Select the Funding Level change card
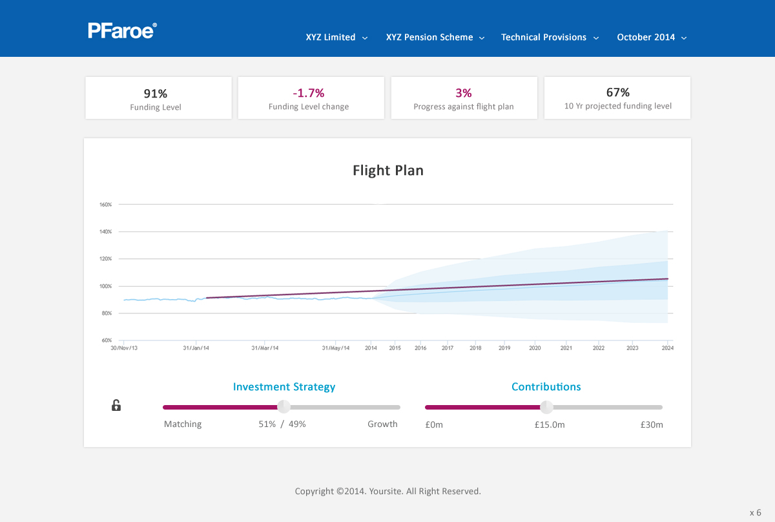 pyautogui.click(x=311, y=98)
